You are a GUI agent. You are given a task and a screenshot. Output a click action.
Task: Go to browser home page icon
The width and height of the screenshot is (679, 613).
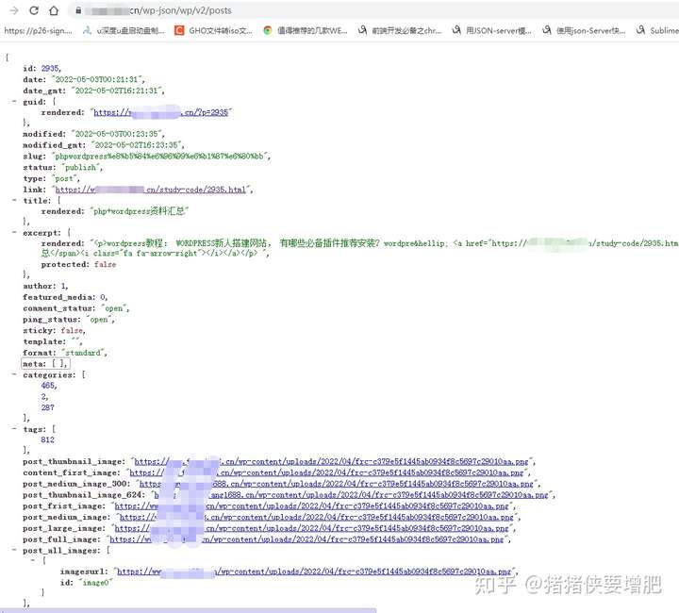pyautogui.click(x=53, y=10)
